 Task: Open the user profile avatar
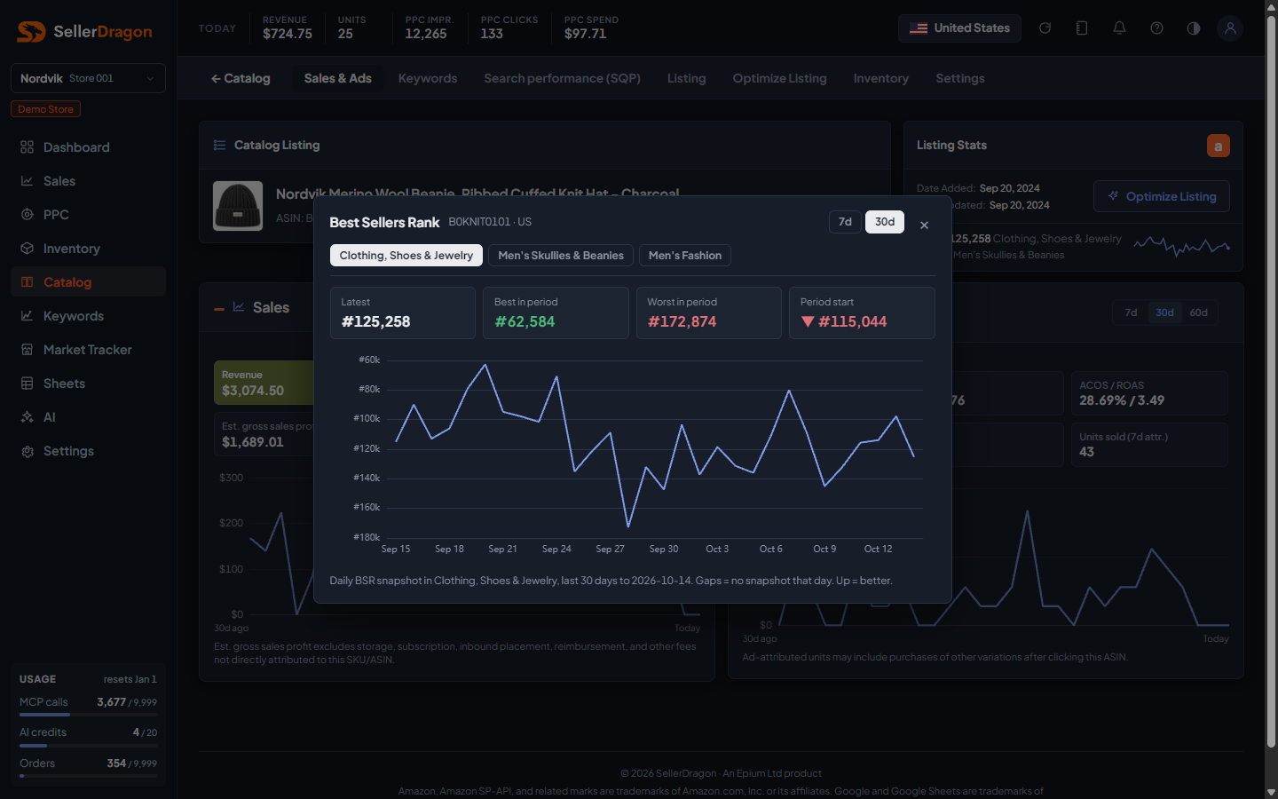(1230, 28)
